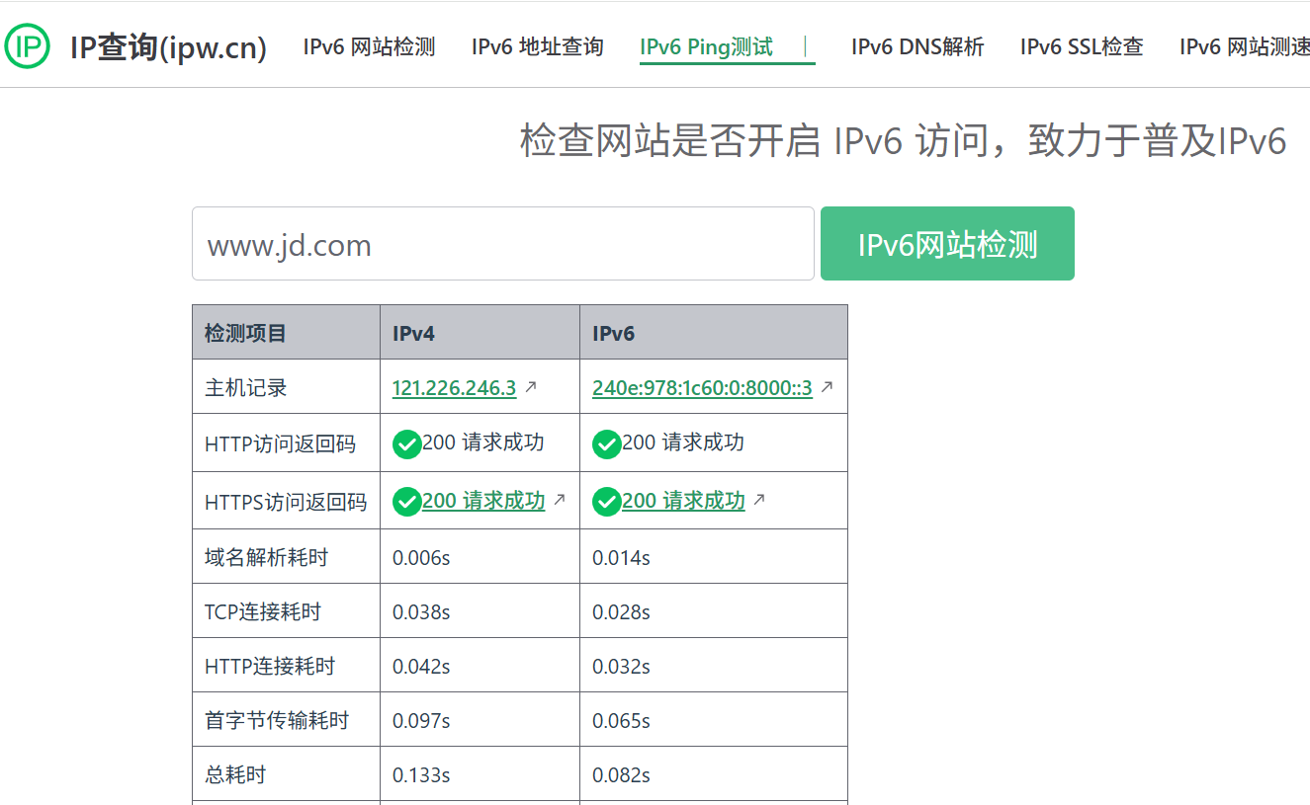Screen dimensions: 1310x805
Task: Click the 域名解析耗时 row label
Action: pos(266,558)
